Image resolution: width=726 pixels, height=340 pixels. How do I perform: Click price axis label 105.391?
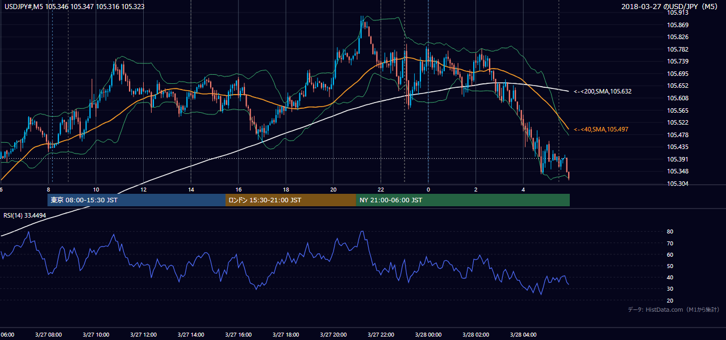pos(677,159)
